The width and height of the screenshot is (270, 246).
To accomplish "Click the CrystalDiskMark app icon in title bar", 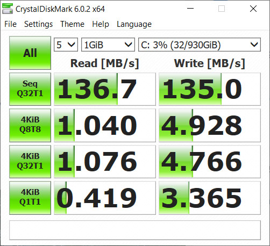I will pos(8,9).
